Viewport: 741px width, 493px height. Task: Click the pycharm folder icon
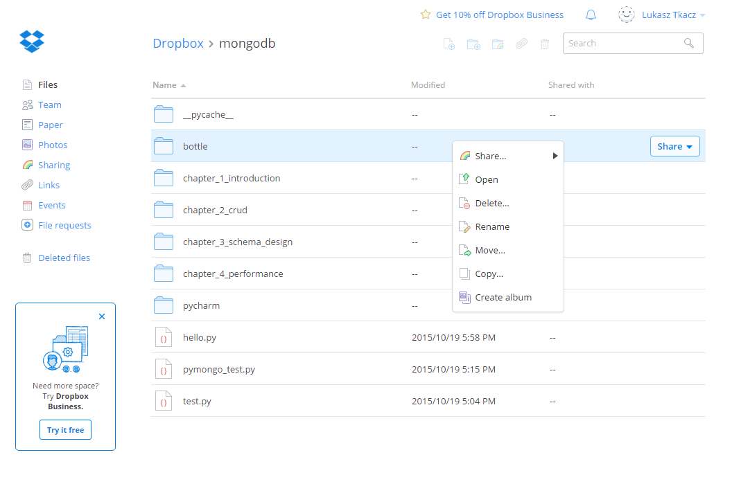click(164, 305)
